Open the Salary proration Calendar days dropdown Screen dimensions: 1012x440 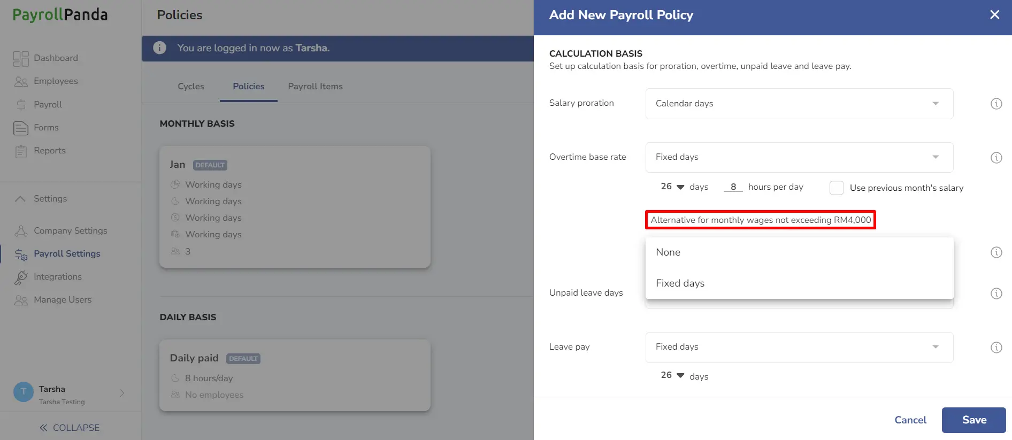(x=799, y=104)
